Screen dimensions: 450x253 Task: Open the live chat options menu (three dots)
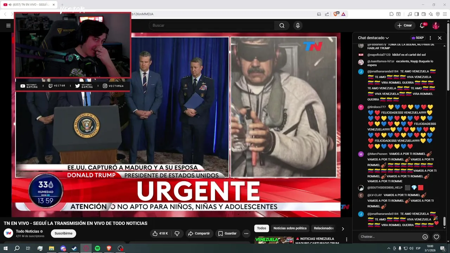point(430,38)
